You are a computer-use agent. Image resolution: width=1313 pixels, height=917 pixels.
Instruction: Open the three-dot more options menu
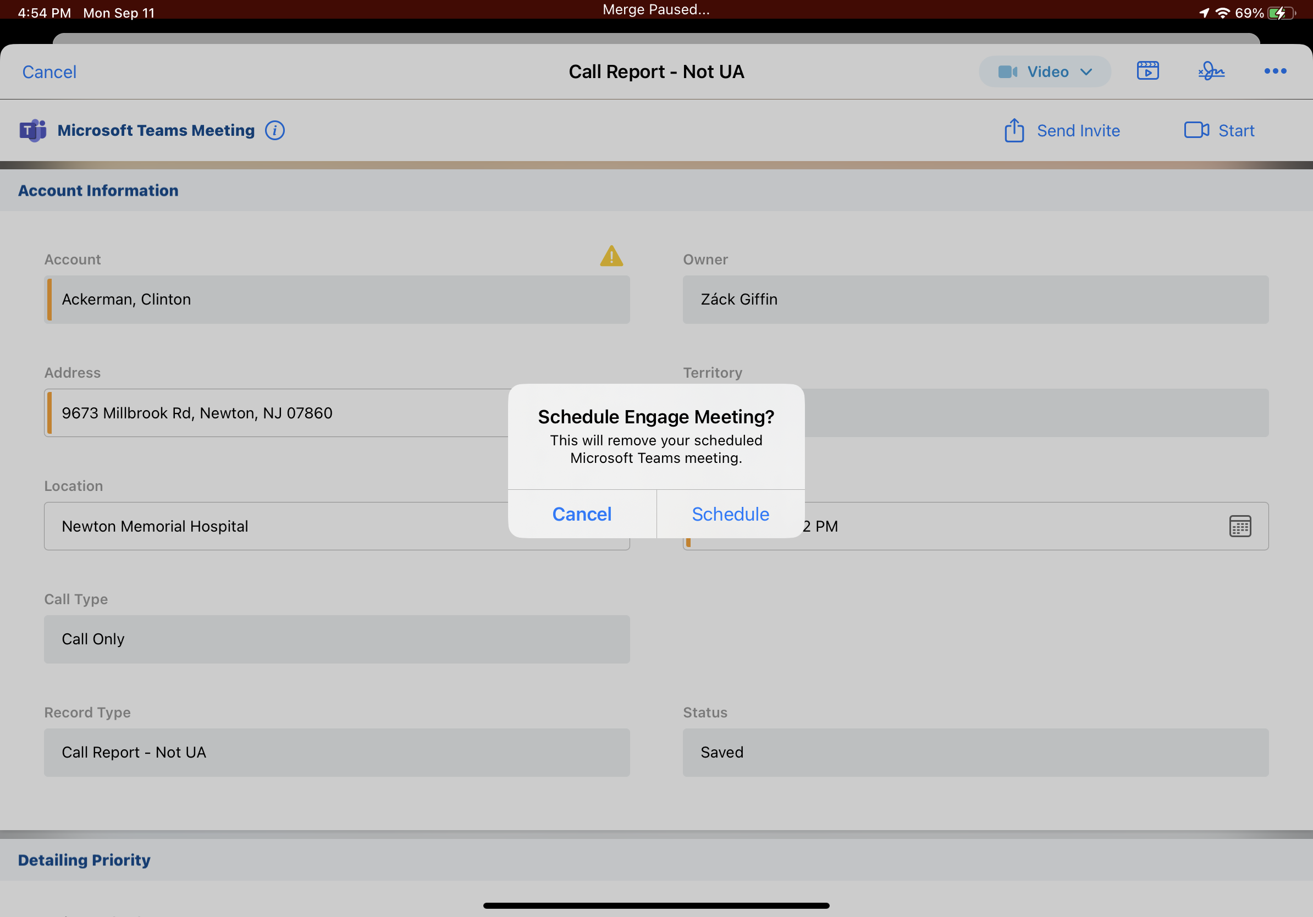[x=1275, y=71]
